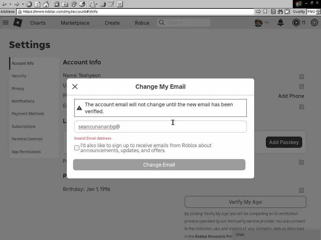Open the Forward history dropdown arrow
321x240 pixels.
pyautogui.click(x=23, y=4)
